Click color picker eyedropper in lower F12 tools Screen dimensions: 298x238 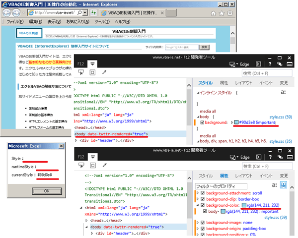tap(104, 165)
